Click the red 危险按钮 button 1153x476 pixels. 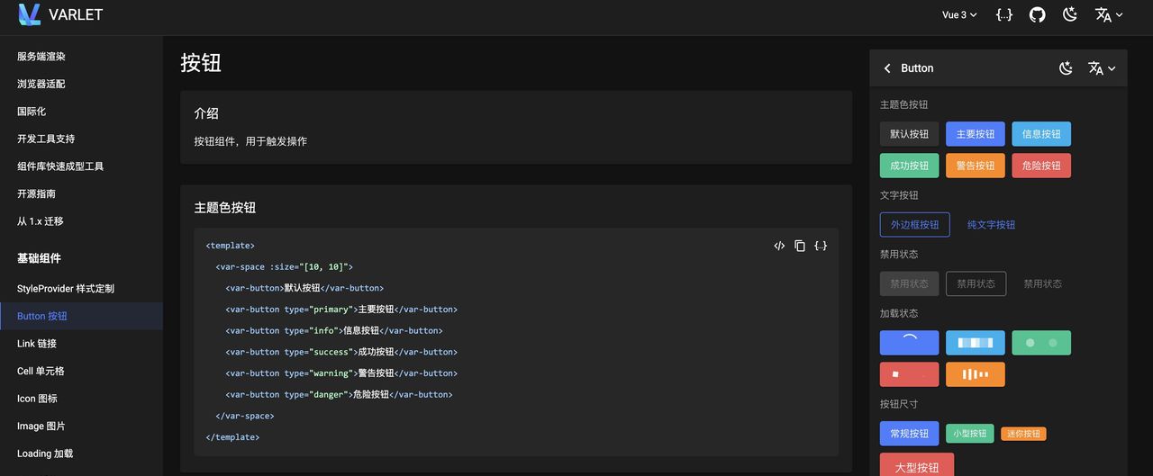1041,166
